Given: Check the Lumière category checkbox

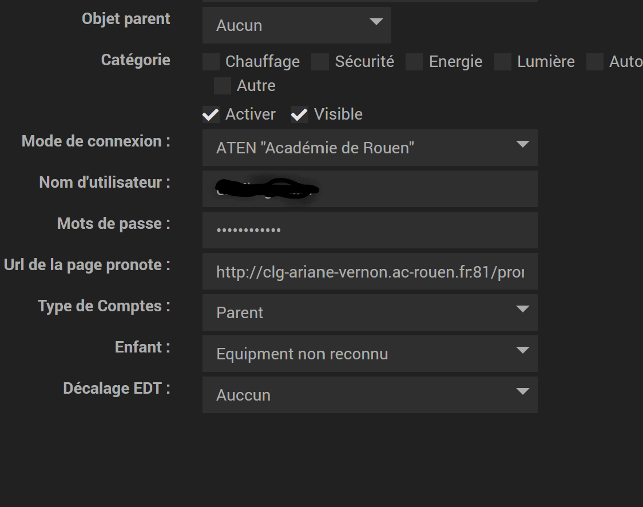Looking at the screenshot, I should (502, 62).
